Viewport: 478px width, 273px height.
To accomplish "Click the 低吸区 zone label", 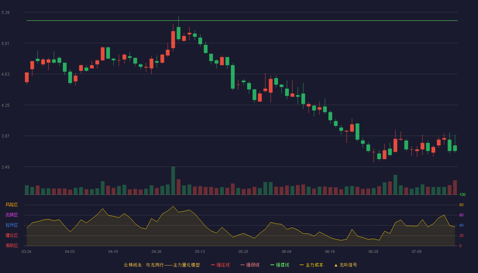I will 12,246.
